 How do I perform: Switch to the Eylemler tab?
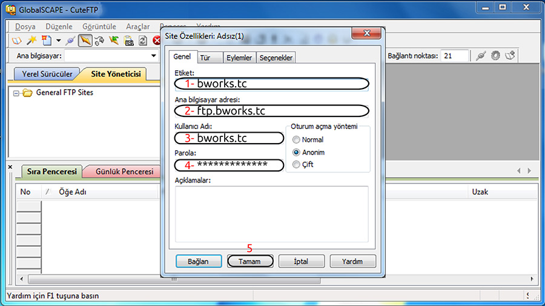tap(239, 58)
